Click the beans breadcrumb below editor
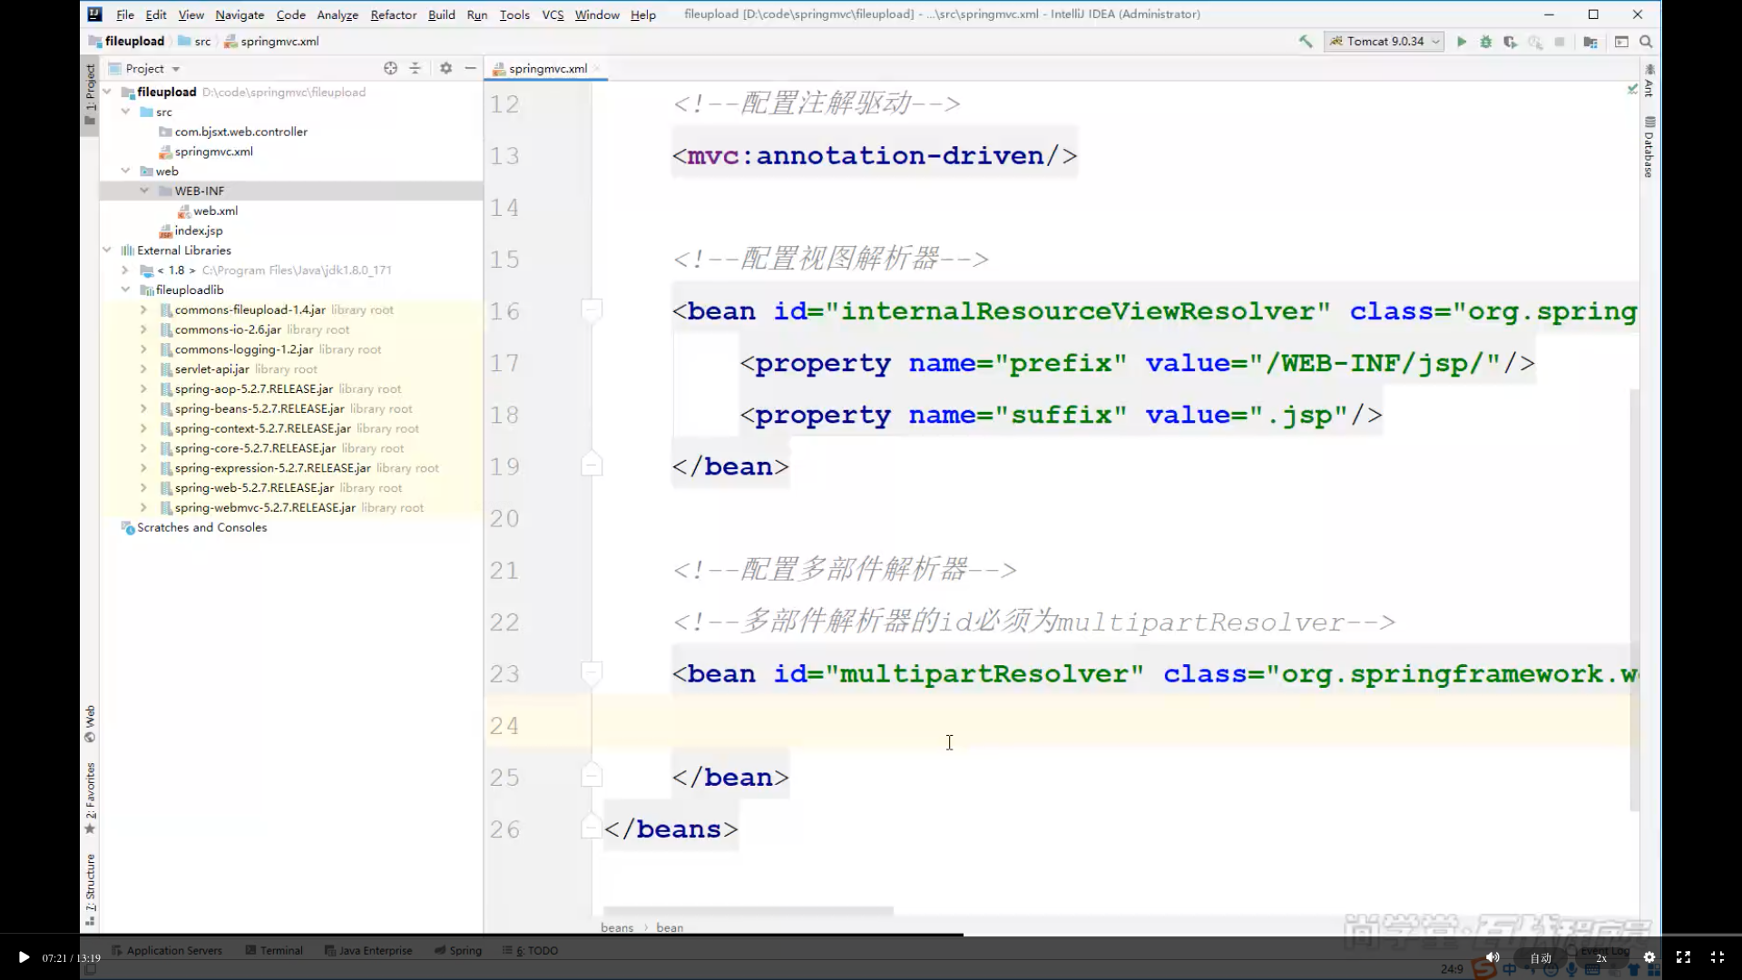1742x980 pixels. 617,927
